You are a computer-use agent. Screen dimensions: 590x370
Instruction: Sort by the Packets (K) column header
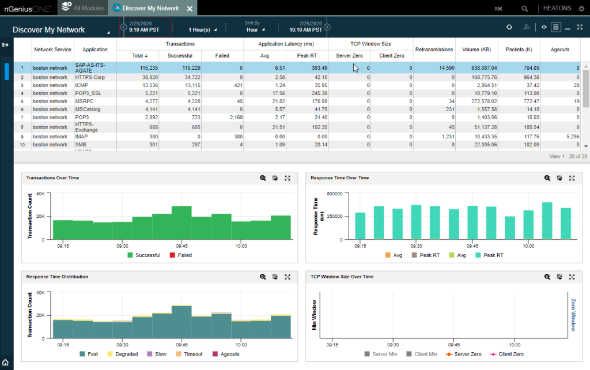coord(519,50)
